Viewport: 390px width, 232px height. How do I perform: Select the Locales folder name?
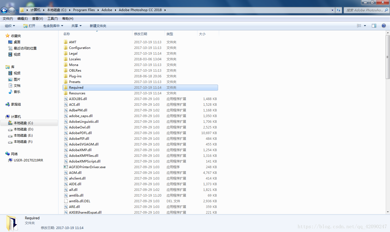click(75, 59)
